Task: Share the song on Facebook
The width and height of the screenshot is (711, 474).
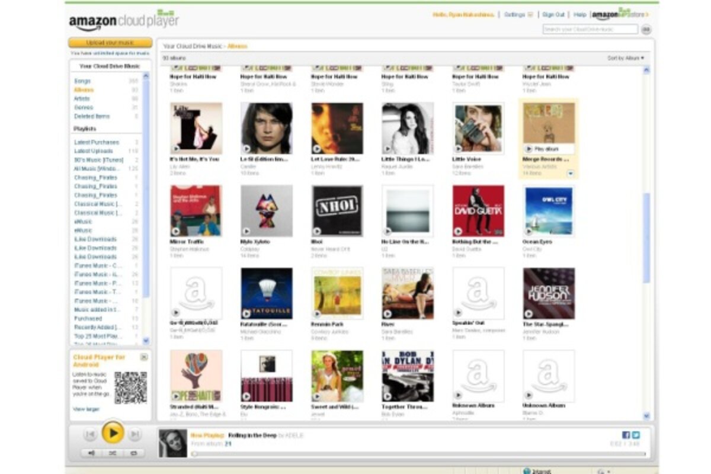Action: click(x=626, y=435)
